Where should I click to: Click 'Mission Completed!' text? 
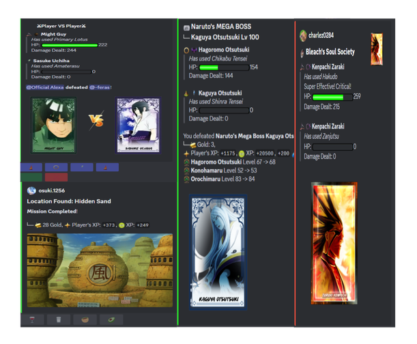[x=52, y=212]
